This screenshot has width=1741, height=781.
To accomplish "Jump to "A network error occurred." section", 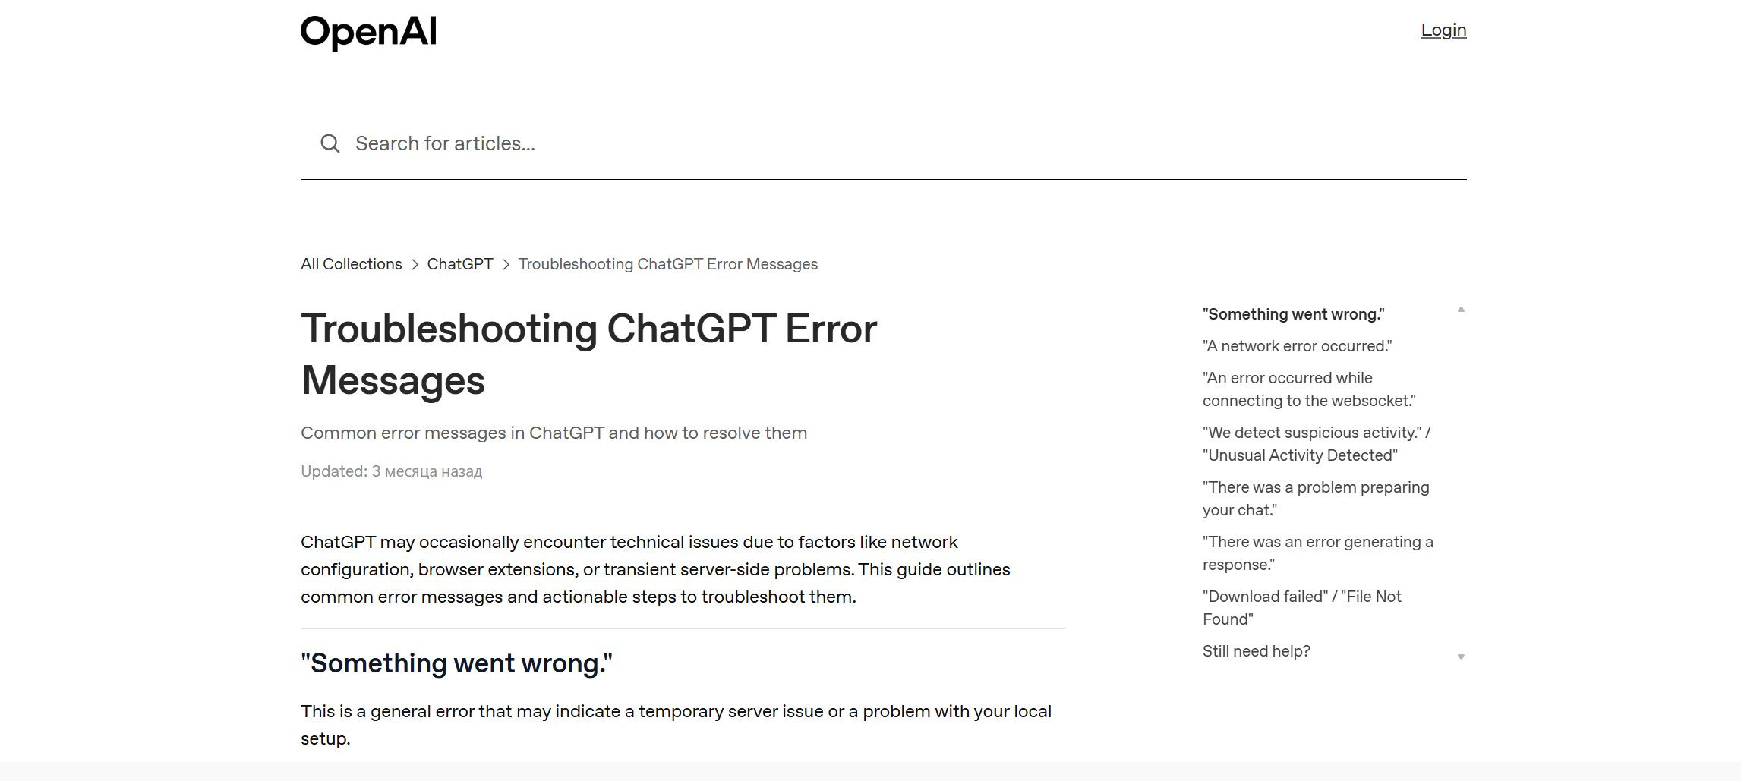I will [x=1297, y=346].
